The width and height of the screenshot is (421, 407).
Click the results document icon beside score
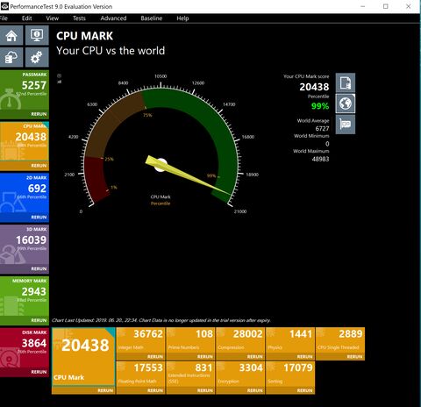click(x=346, y=83)
